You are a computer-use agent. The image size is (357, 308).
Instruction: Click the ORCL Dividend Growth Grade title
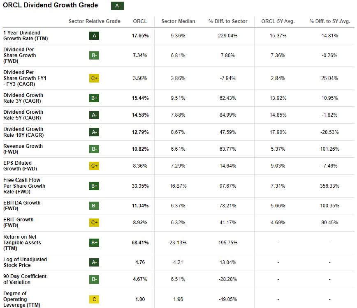(51, 5)
